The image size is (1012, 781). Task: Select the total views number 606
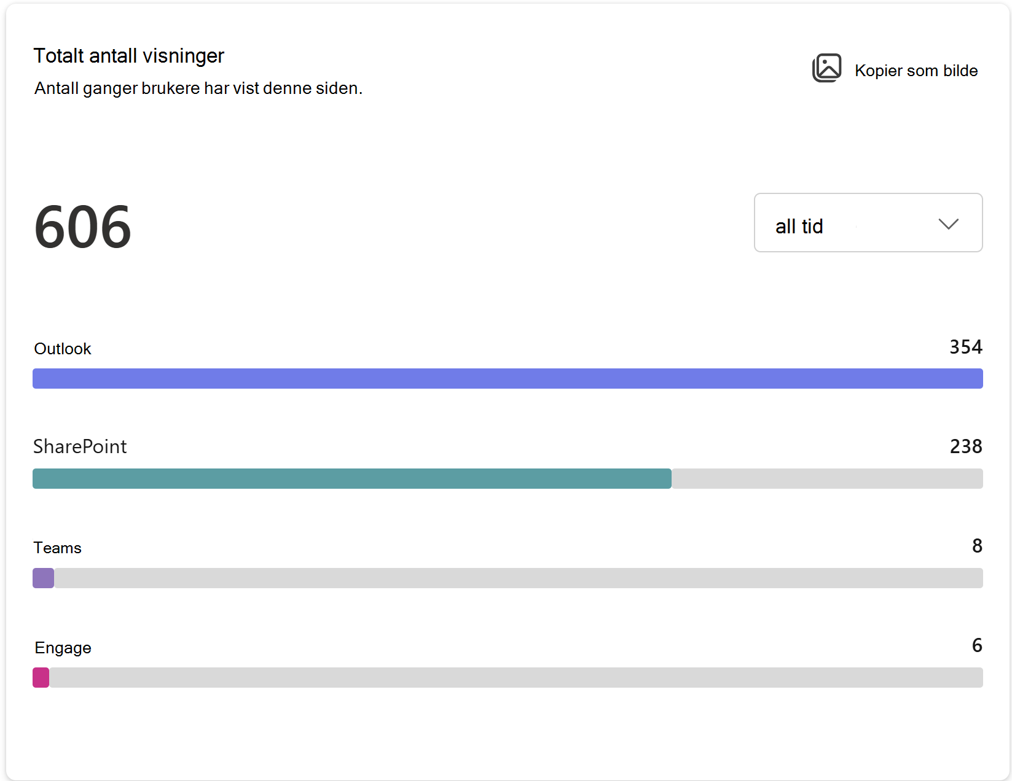click(83, 227)
